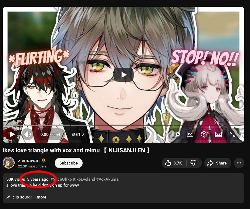This screenshot has height=209, width=250.
Task: Enter fullscreen mode
Action: coord(232,135)
